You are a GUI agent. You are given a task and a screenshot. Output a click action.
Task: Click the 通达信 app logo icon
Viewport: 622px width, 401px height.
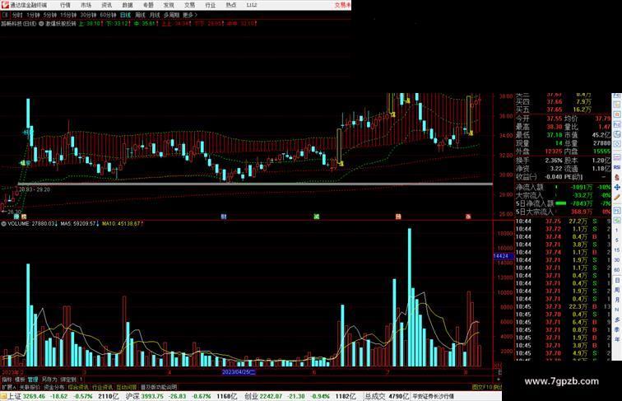pyautogui.click(x=5, y=5)
